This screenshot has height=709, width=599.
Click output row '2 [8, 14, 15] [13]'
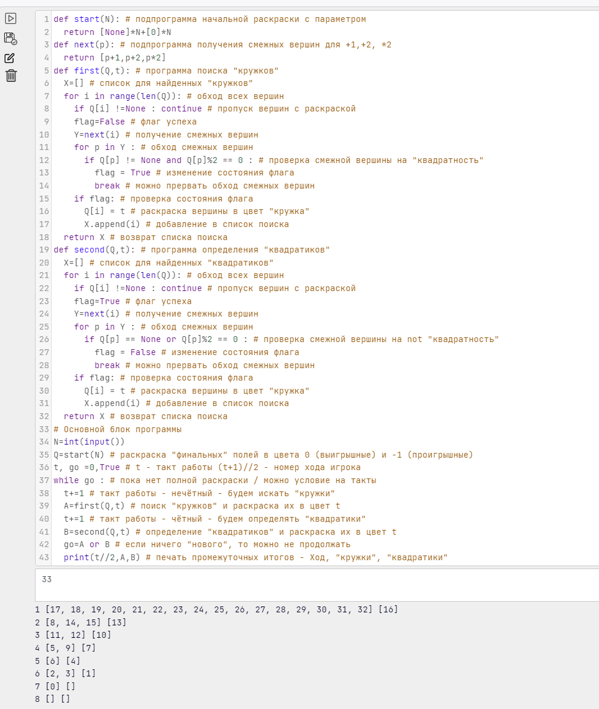(81, 622)
